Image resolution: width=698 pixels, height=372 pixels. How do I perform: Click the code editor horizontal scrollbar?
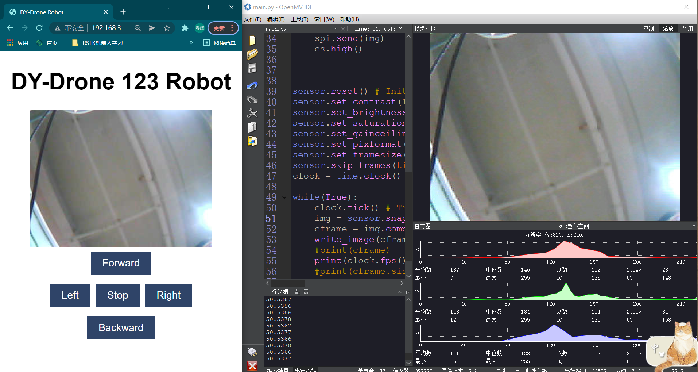pos(287,283)
